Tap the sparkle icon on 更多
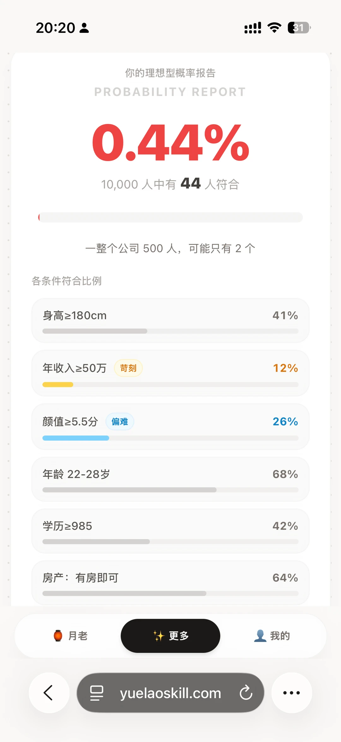 point(159,636)
